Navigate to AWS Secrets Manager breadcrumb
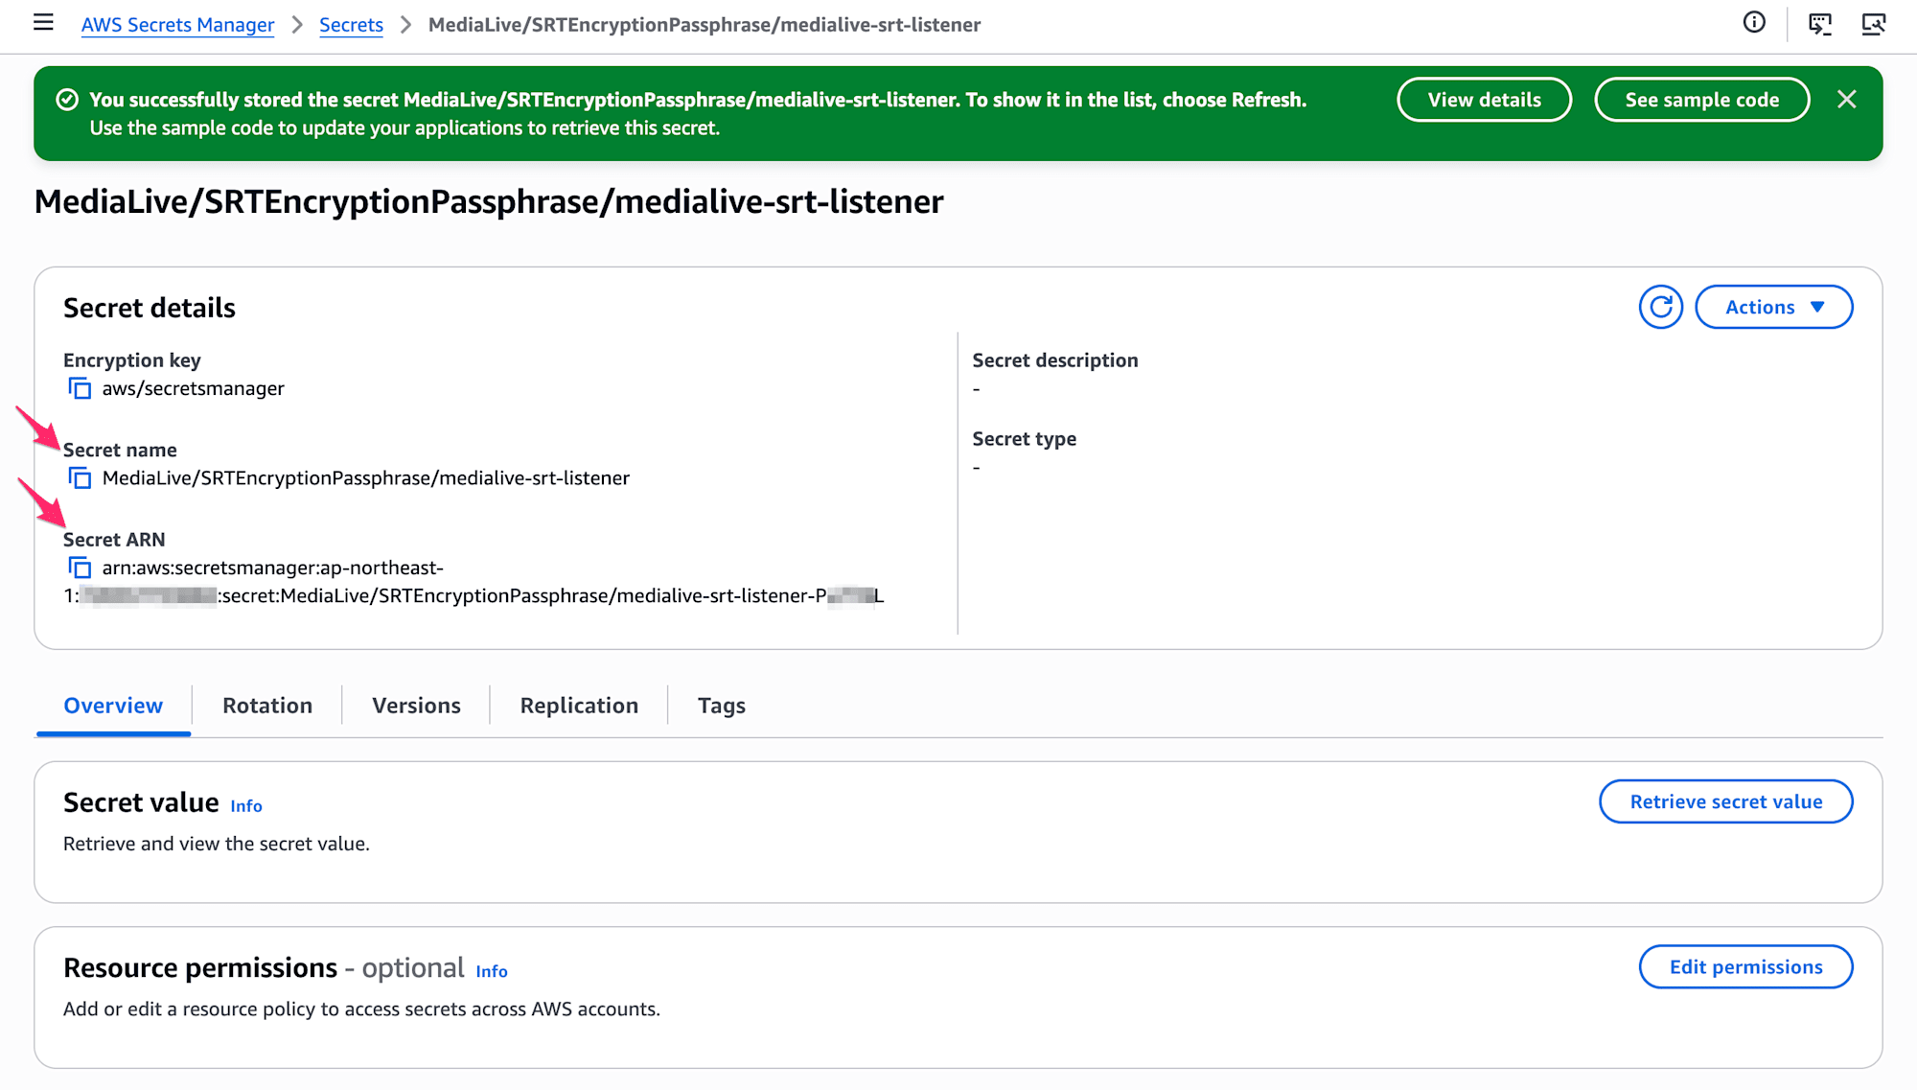 (x=177, y=25)
